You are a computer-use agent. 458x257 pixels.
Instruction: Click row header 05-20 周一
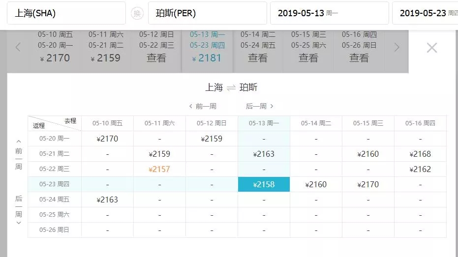[55, 139]
